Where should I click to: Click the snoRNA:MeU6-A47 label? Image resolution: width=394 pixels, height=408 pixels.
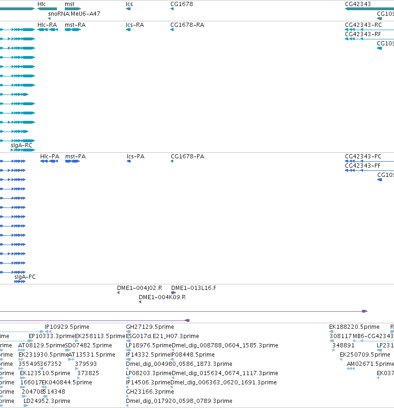(74, 14)
